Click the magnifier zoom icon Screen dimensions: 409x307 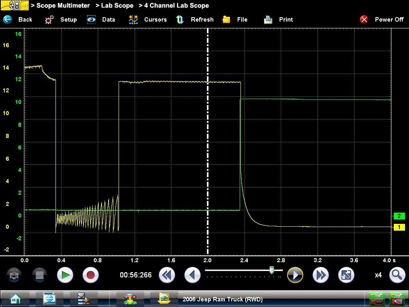coord(396,275)
